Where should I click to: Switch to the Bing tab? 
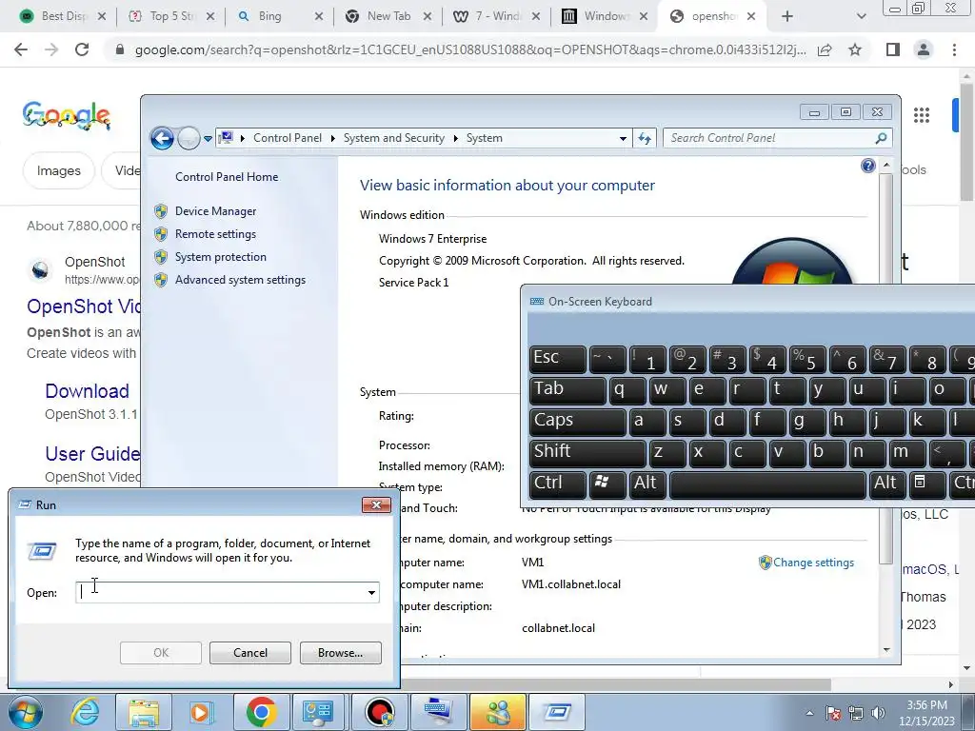point(280,16)
